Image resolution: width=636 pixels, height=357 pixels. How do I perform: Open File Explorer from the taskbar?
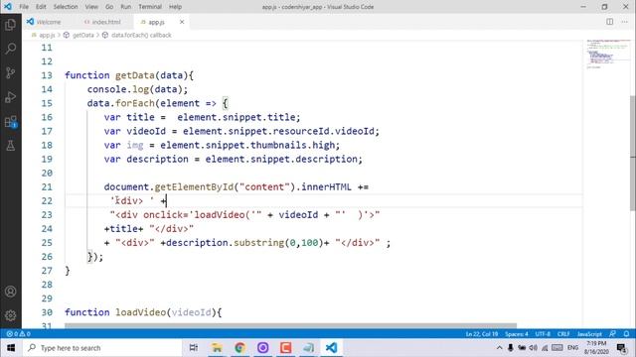217,348
